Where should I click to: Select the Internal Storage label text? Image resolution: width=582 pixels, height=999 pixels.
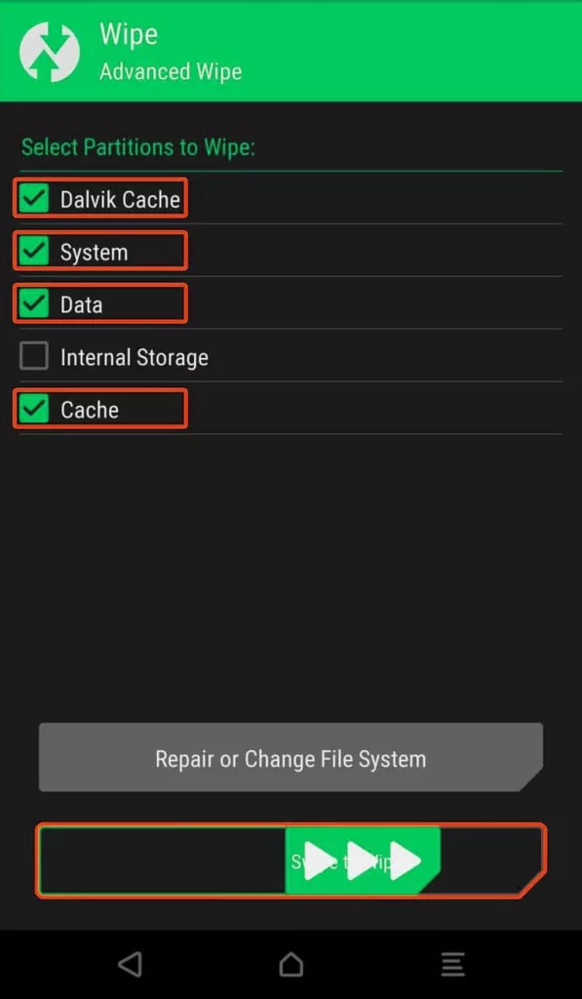[135, 357]
